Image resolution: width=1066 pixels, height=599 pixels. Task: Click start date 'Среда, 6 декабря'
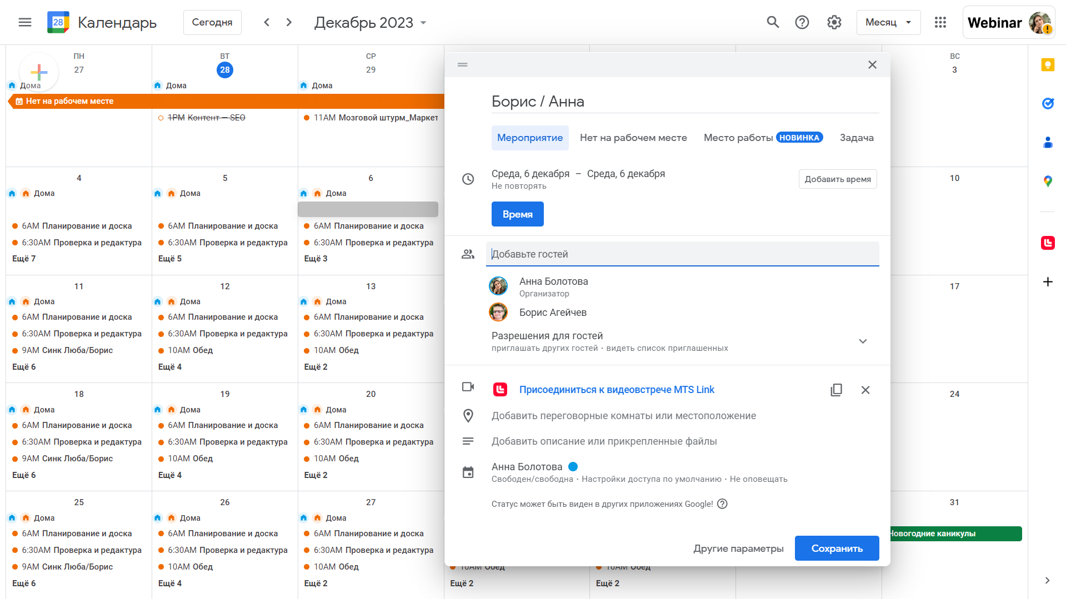[530, 173]
